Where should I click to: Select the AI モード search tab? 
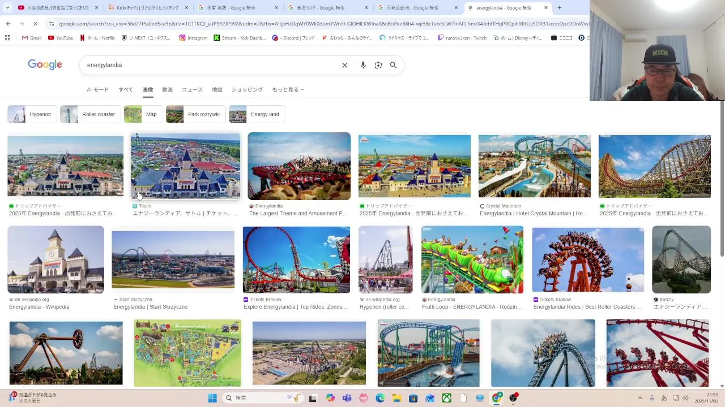pyautogui.click(x=97, y=89)
